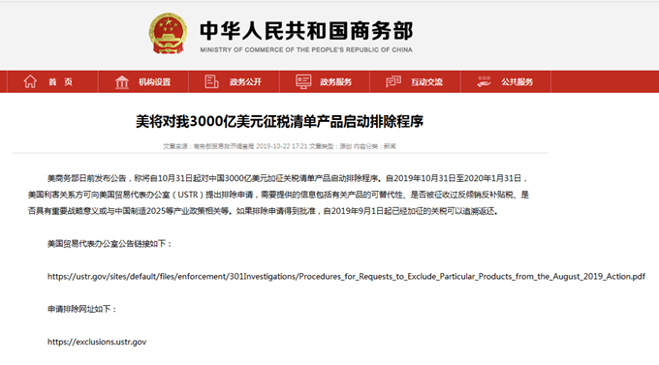Click the document icon beside 政务公开

click(x=211, y=81)
